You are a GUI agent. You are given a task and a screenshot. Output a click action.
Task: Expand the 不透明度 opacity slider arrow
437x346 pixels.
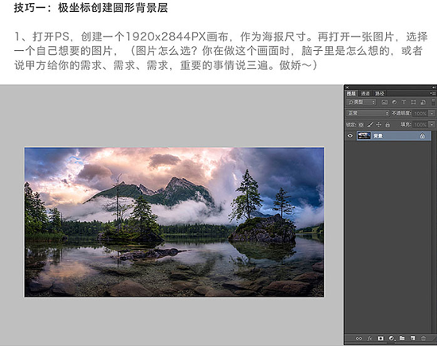[x=431, y=113]
